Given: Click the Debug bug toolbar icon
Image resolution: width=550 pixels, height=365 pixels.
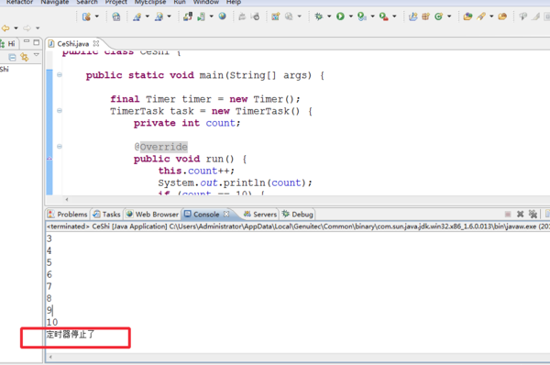Looking at the screenshot, I should (318, 17).
